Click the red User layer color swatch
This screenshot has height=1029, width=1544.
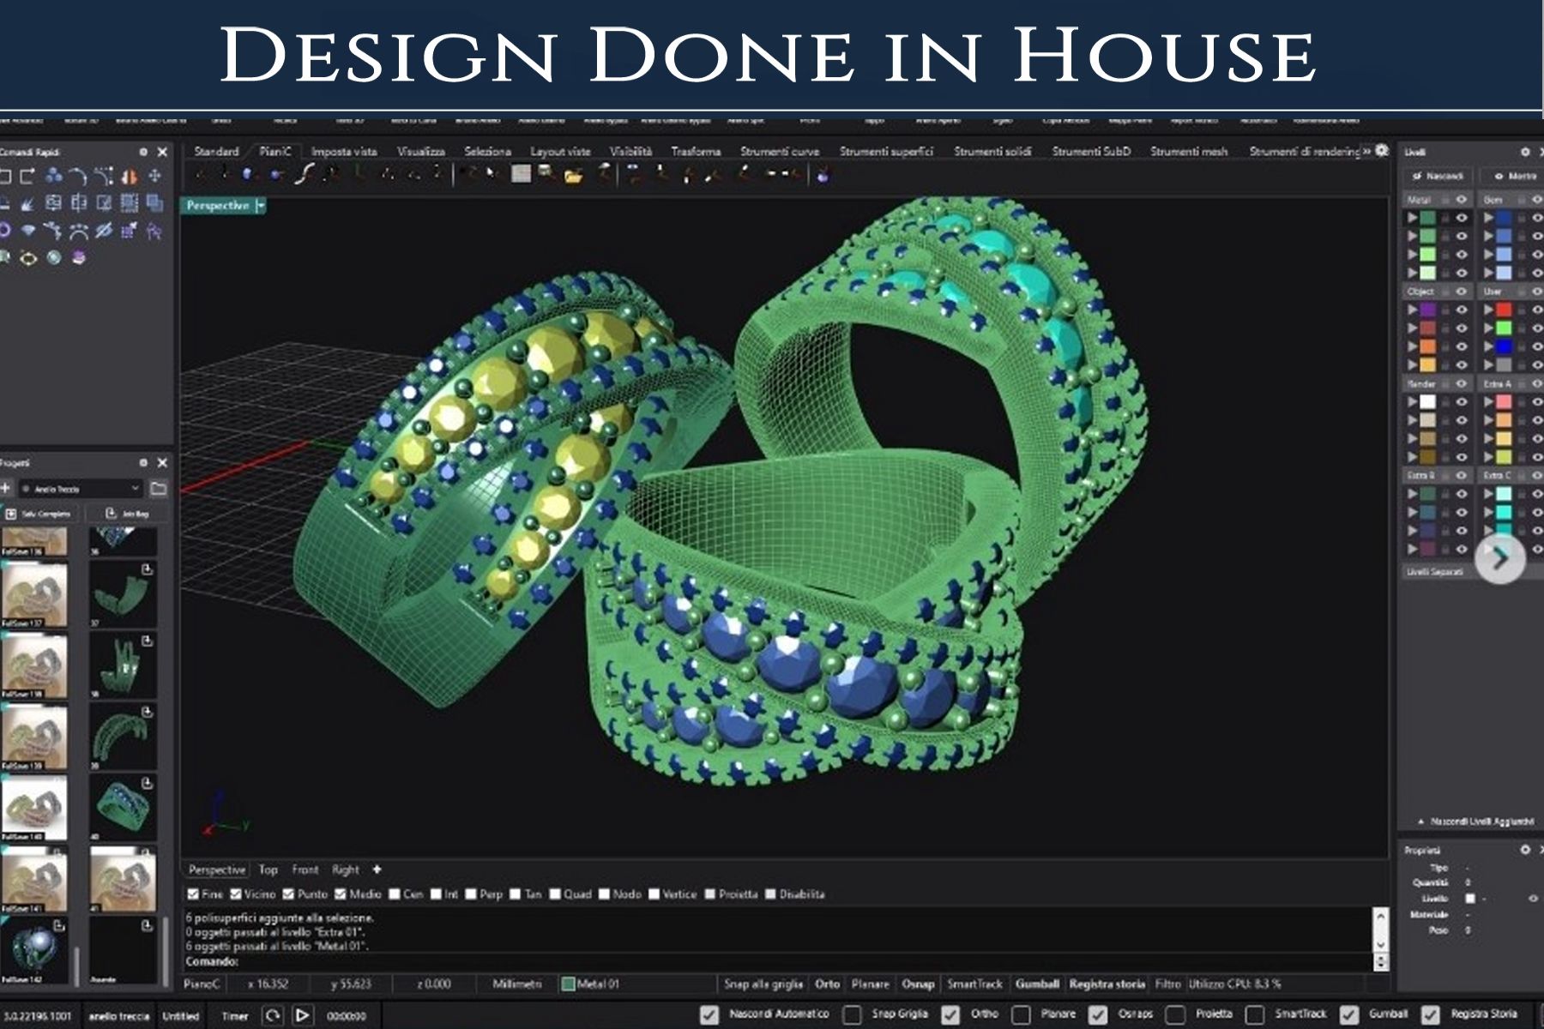(1504, 310)
